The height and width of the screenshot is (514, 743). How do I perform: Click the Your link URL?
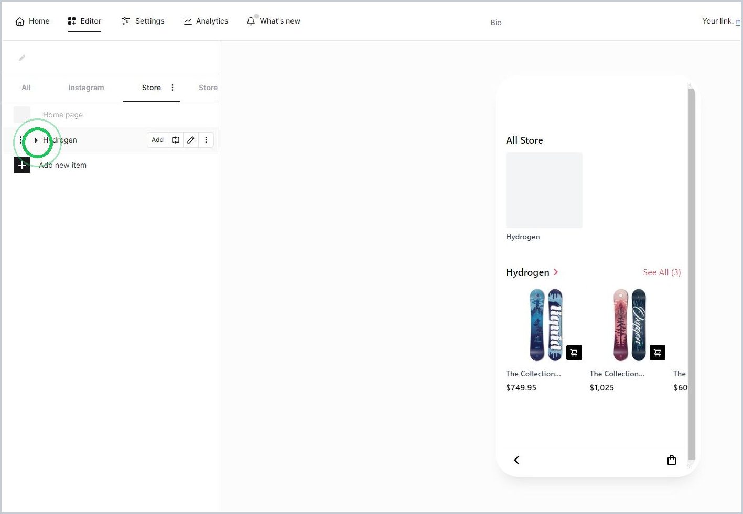tap(738, 21)
